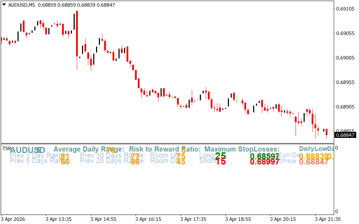Image resolution: width=359 pixels, height=224 pixels.
Task: Click the triangle arrow beside AUDUSD,M5 title
Action: pos(4,5)
